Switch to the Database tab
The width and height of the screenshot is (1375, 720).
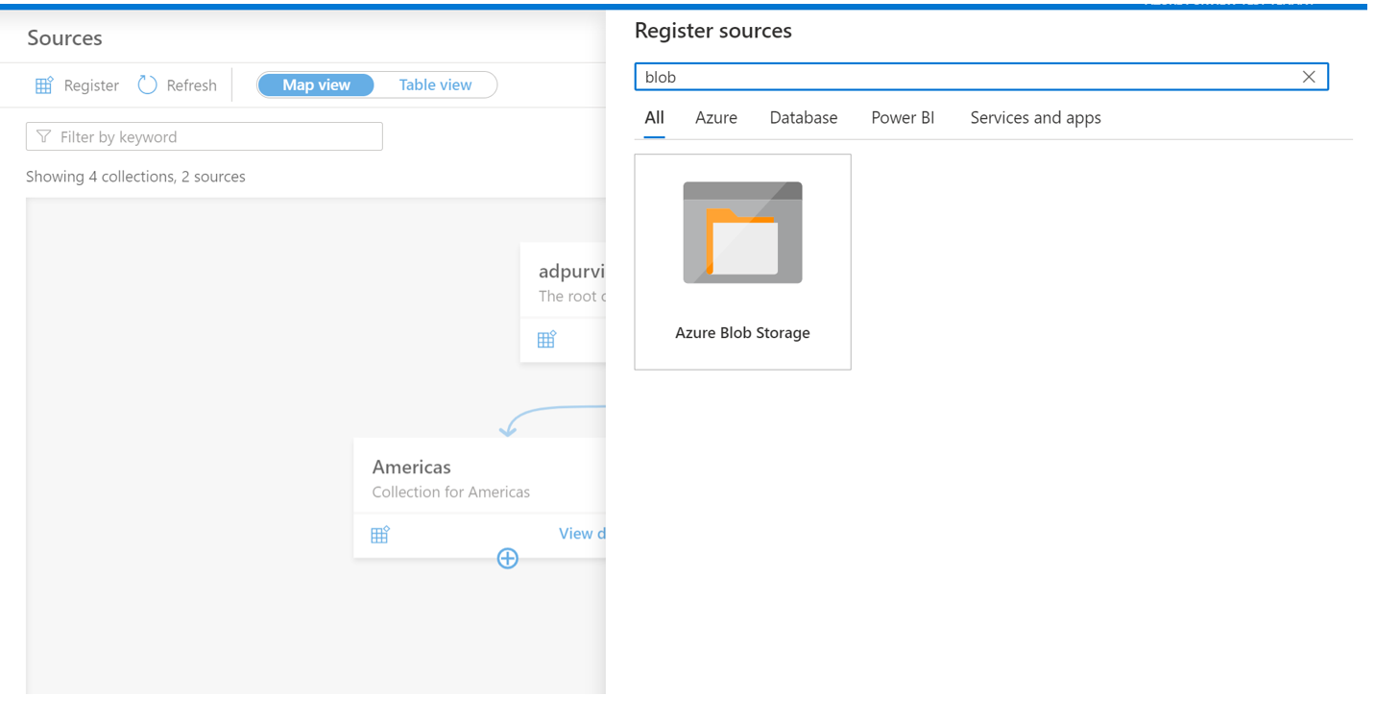803,117
